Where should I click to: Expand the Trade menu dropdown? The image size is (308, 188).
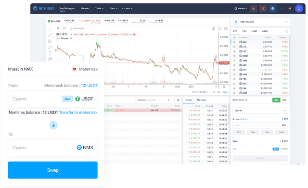pyautogui.click(x=99, y=9)
